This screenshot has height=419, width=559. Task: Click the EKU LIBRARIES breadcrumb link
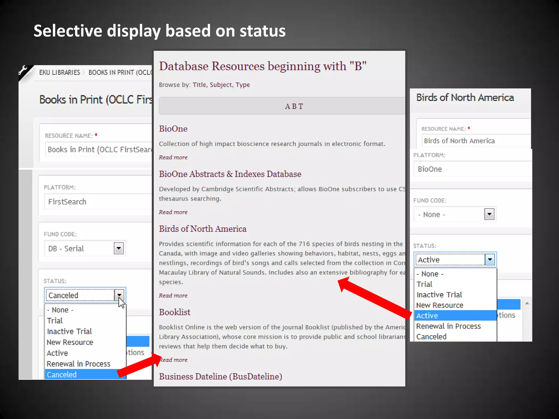pyautogui.click(x=60, y=73)
